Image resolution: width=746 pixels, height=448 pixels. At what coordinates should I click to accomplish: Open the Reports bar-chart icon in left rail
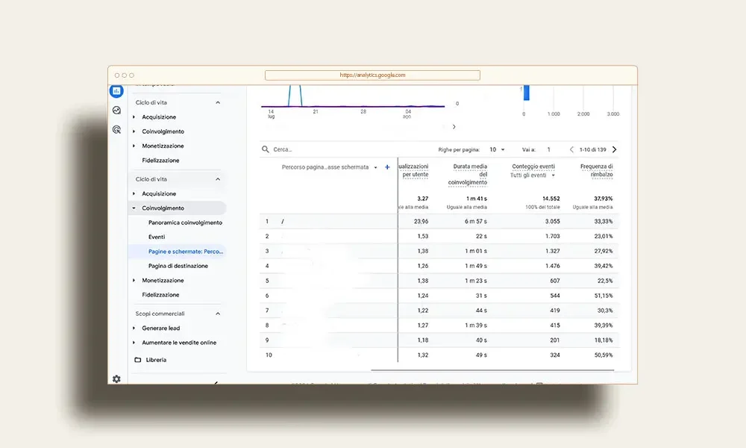116,91
